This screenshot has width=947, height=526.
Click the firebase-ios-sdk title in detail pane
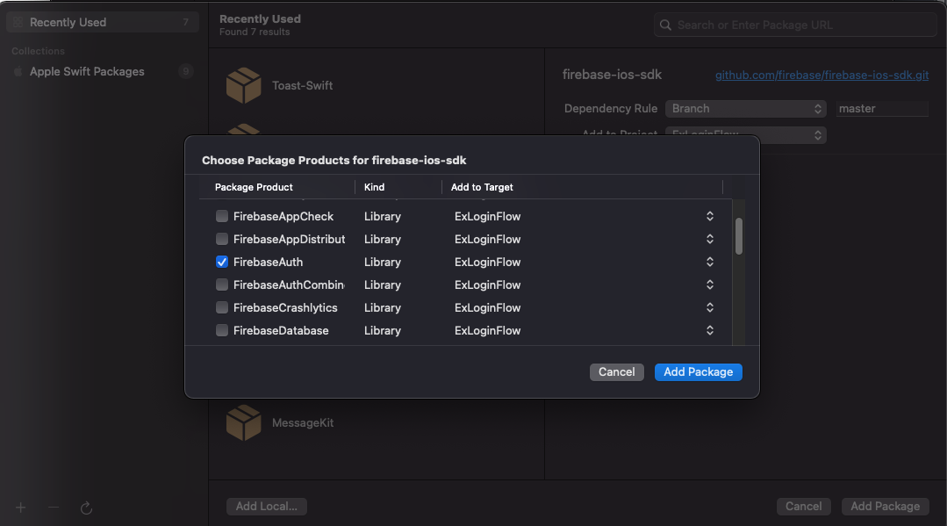tap(612, 75)
